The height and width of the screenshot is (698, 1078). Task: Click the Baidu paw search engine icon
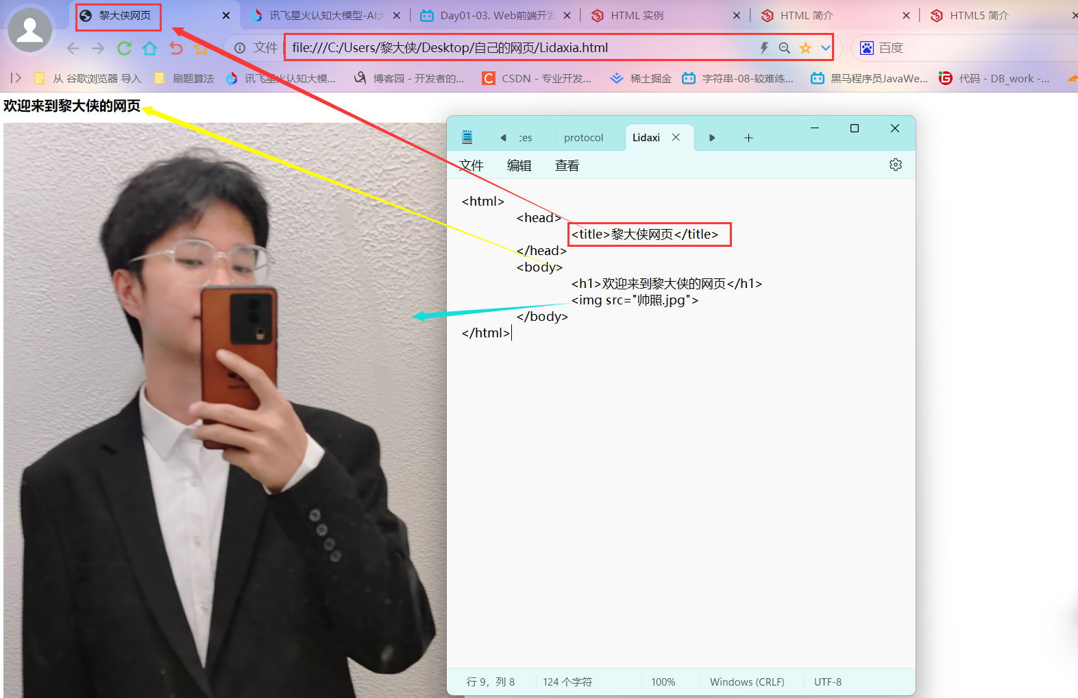pos(867,48)
